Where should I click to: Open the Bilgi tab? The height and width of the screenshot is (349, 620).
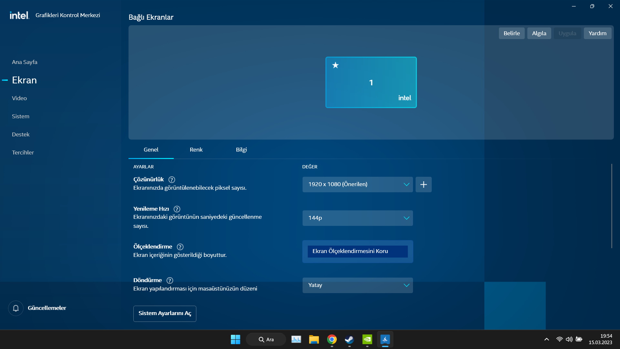coord(241,150)
